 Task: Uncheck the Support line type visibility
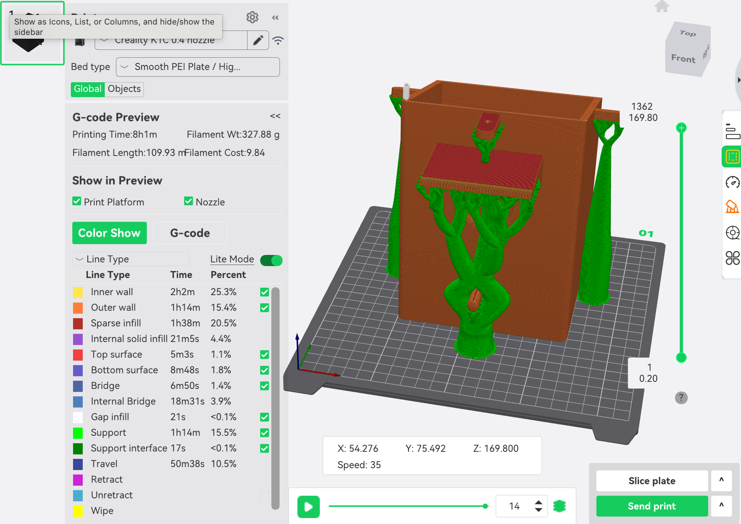click(x=265, y=433)
